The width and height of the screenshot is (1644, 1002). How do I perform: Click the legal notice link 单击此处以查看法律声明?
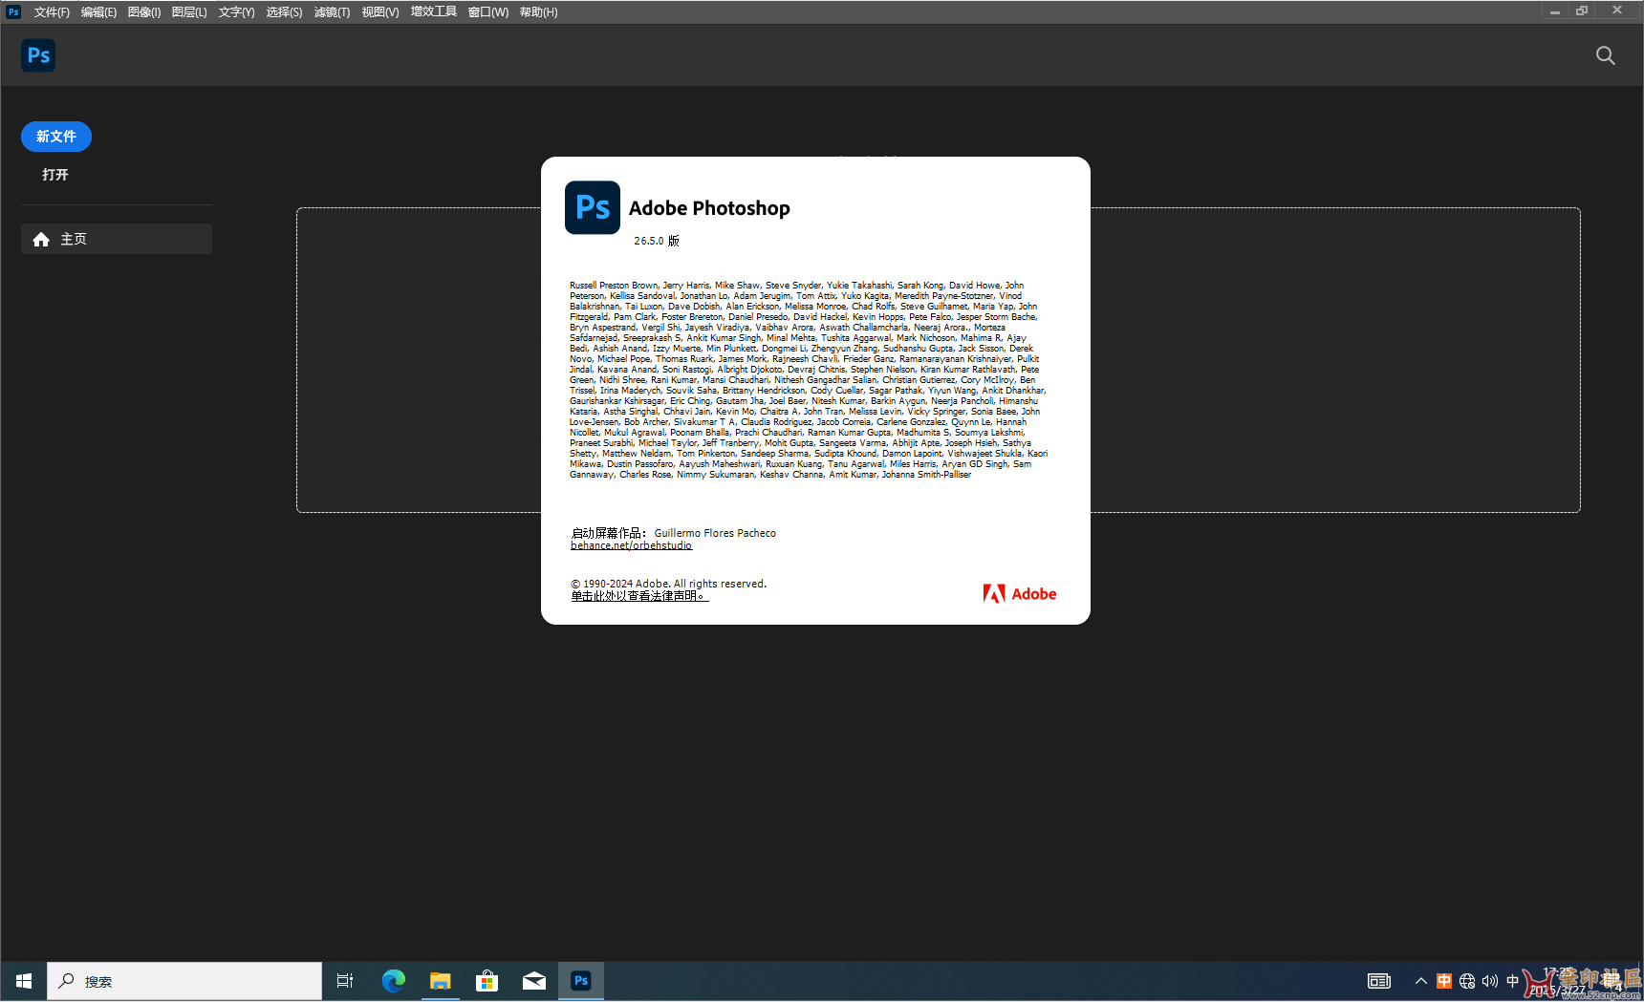point(639,596)
